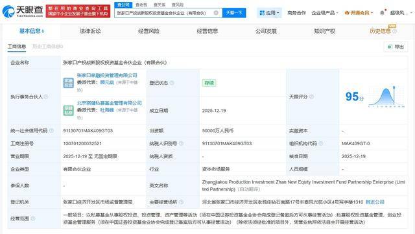415x234 pixels.
Task: Click the help icon beside 统一社会信用代码
Action: click(x=52, y=130)
